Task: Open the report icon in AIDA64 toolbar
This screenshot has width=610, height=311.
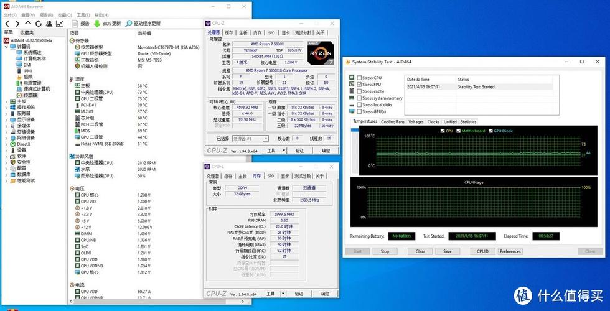Action: 75,24
